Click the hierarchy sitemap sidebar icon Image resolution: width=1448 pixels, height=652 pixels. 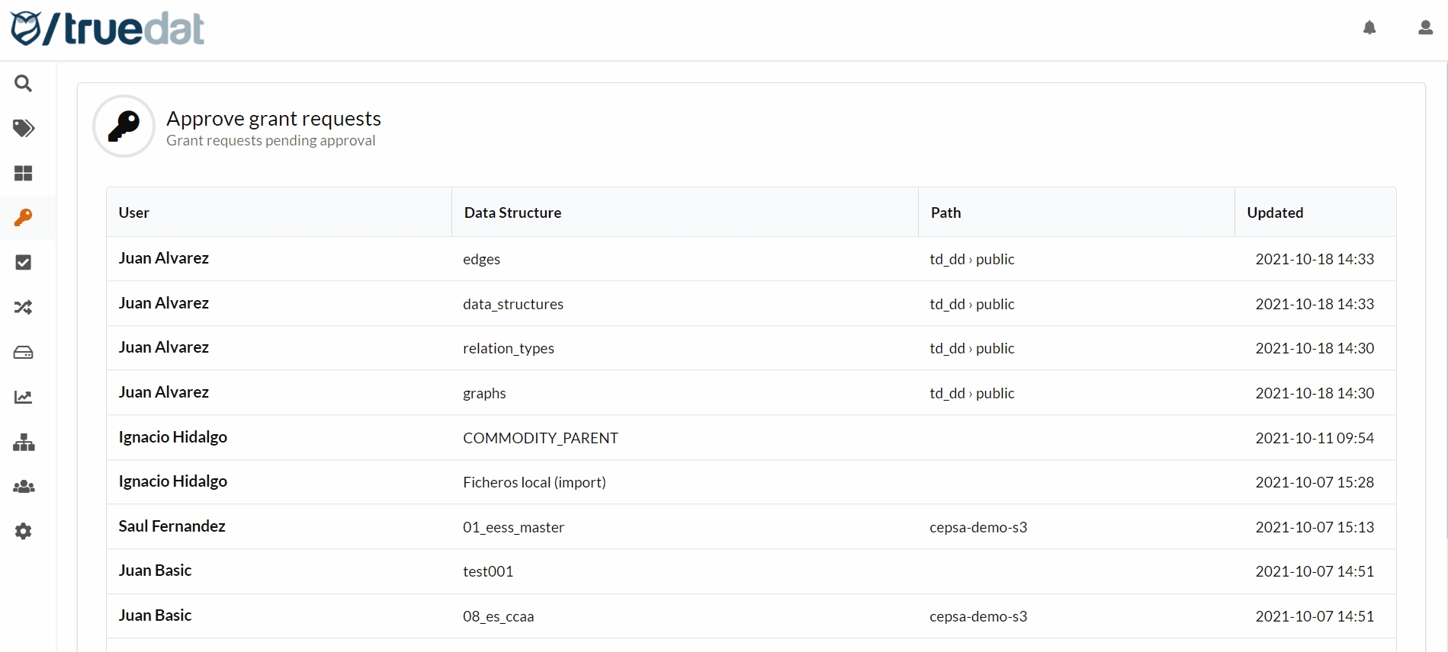tap(24, 443)
